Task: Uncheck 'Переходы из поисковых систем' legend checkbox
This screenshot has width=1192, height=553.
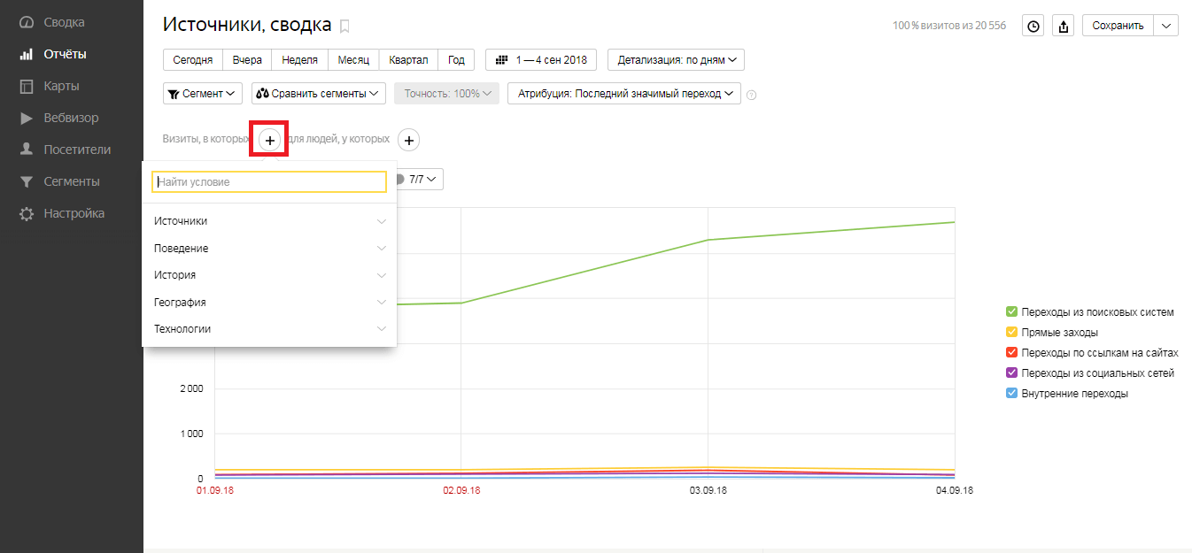Action: 1011,311
